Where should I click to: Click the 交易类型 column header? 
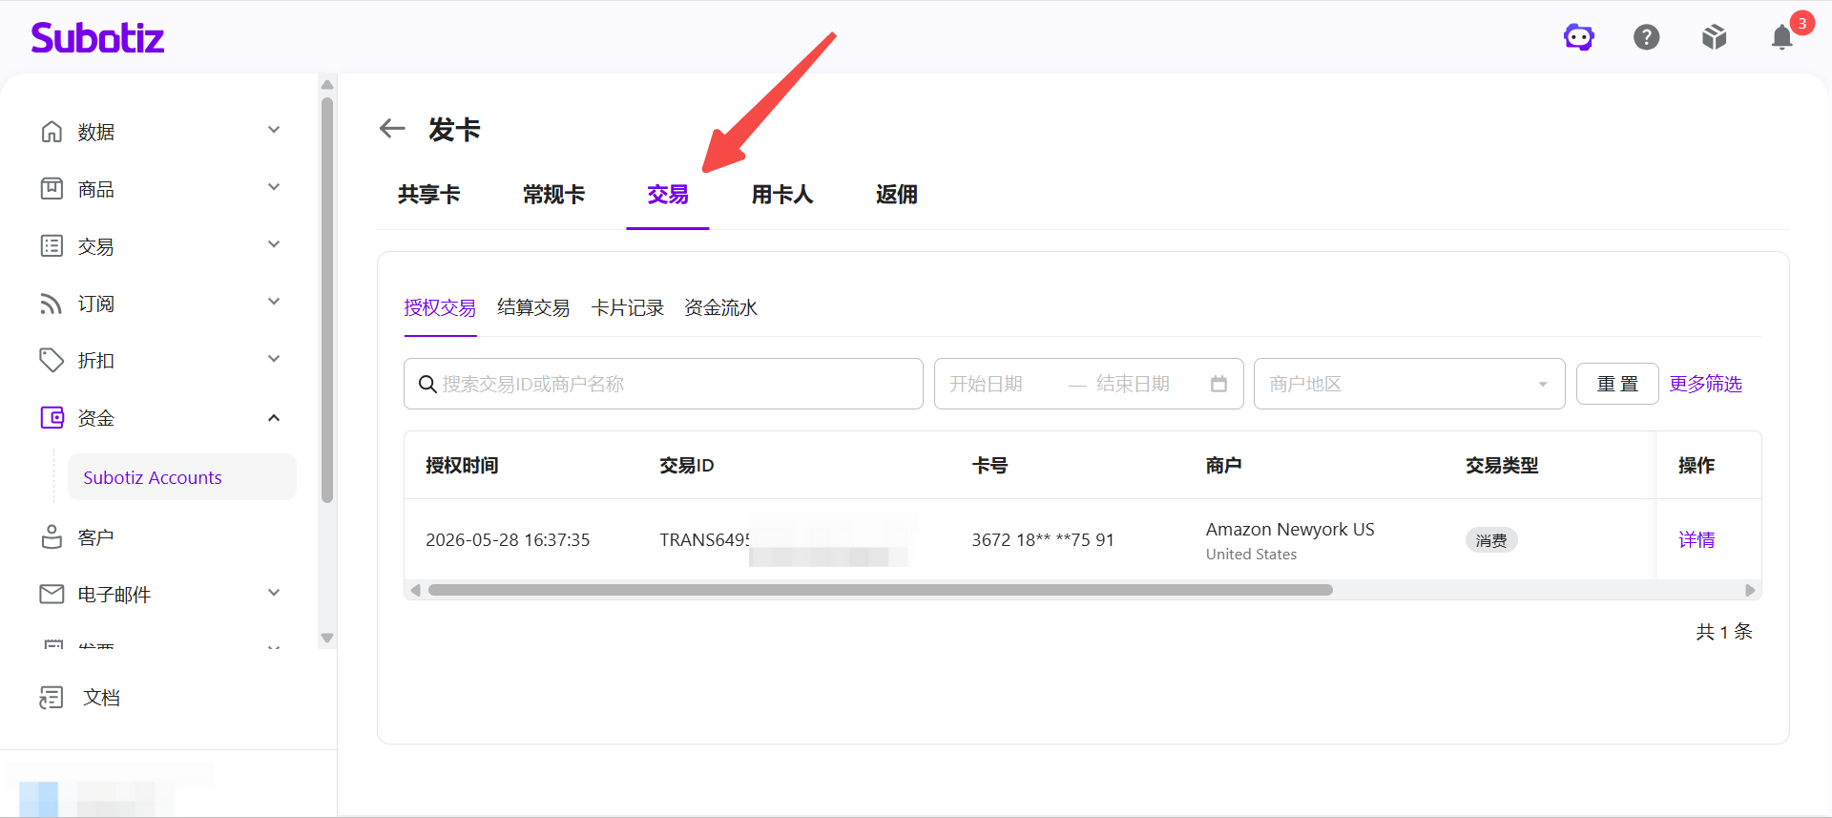tap(1502, 465)
